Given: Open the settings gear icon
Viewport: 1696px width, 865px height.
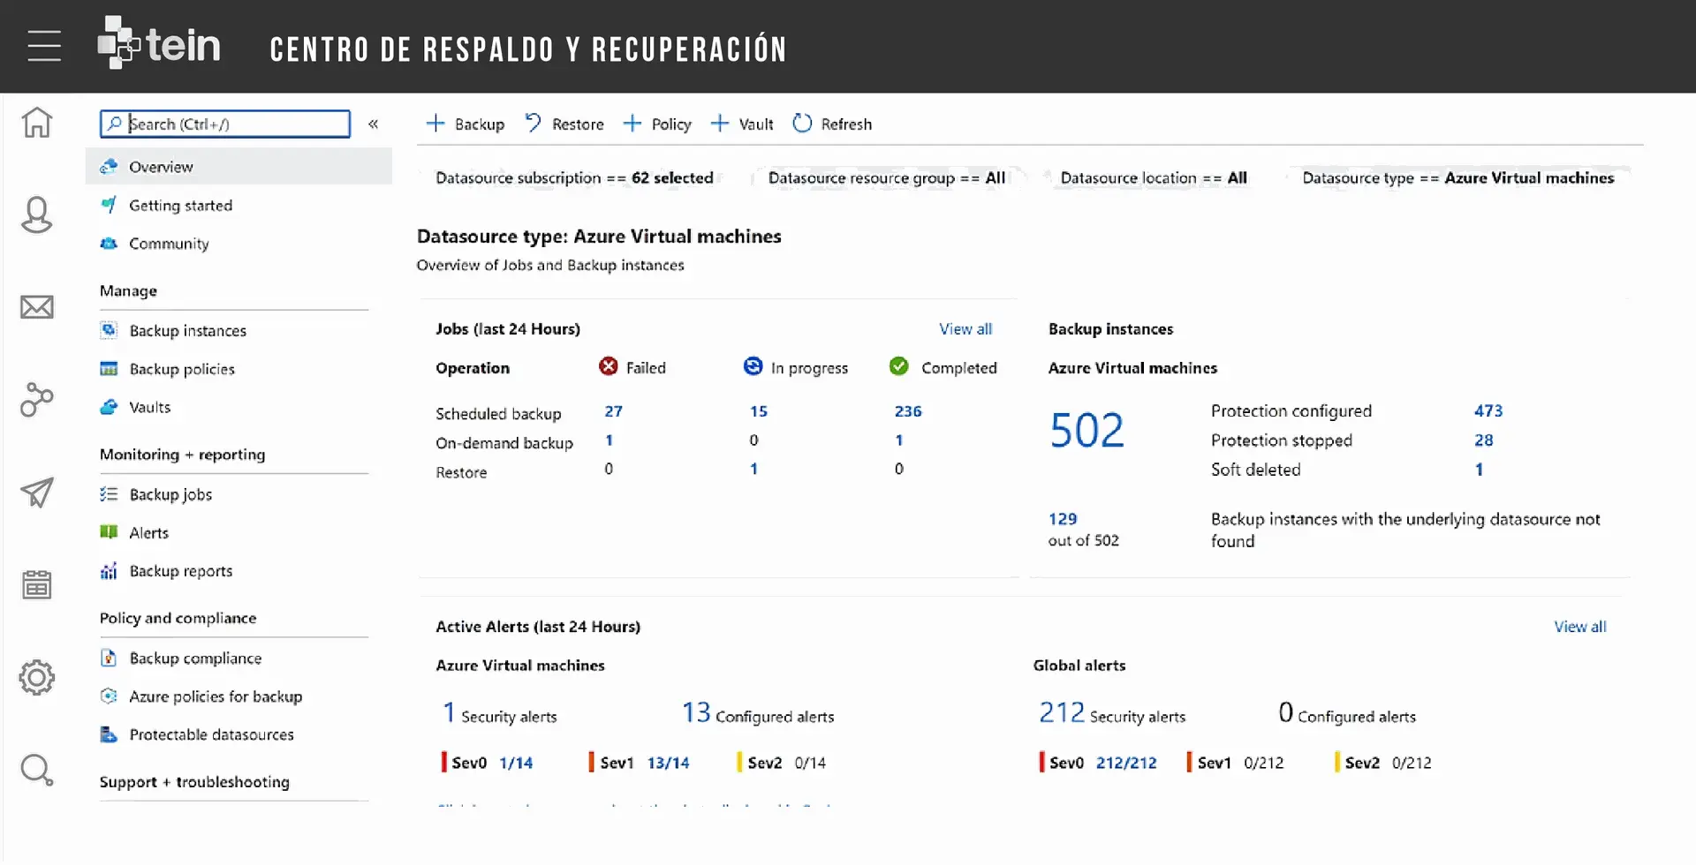Looking at the screenshot, I should click(x=37, y=678).
